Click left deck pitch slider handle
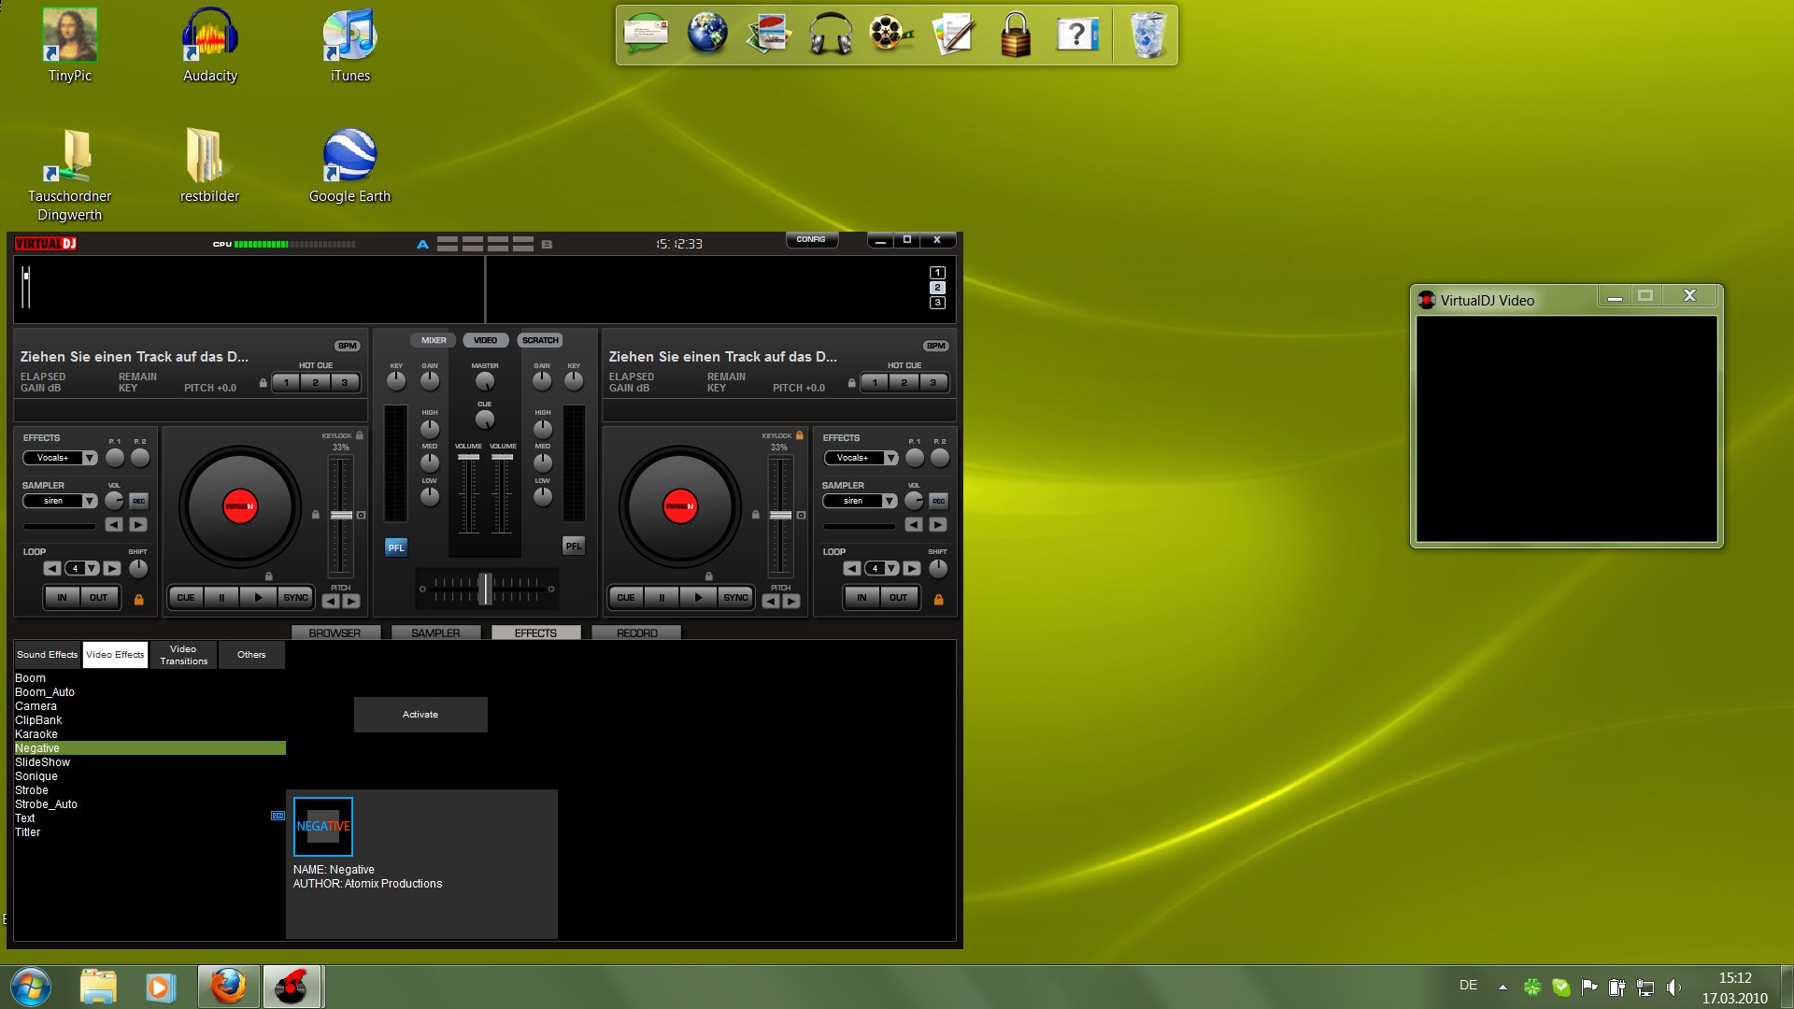Viewport: 1794px width, 1009px height. click(x=341, y=516)
